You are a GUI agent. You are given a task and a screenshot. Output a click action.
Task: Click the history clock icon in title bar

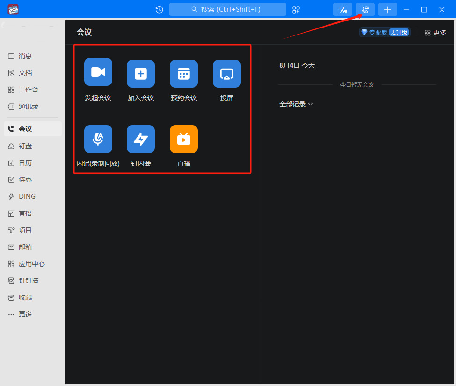(159, 10)
